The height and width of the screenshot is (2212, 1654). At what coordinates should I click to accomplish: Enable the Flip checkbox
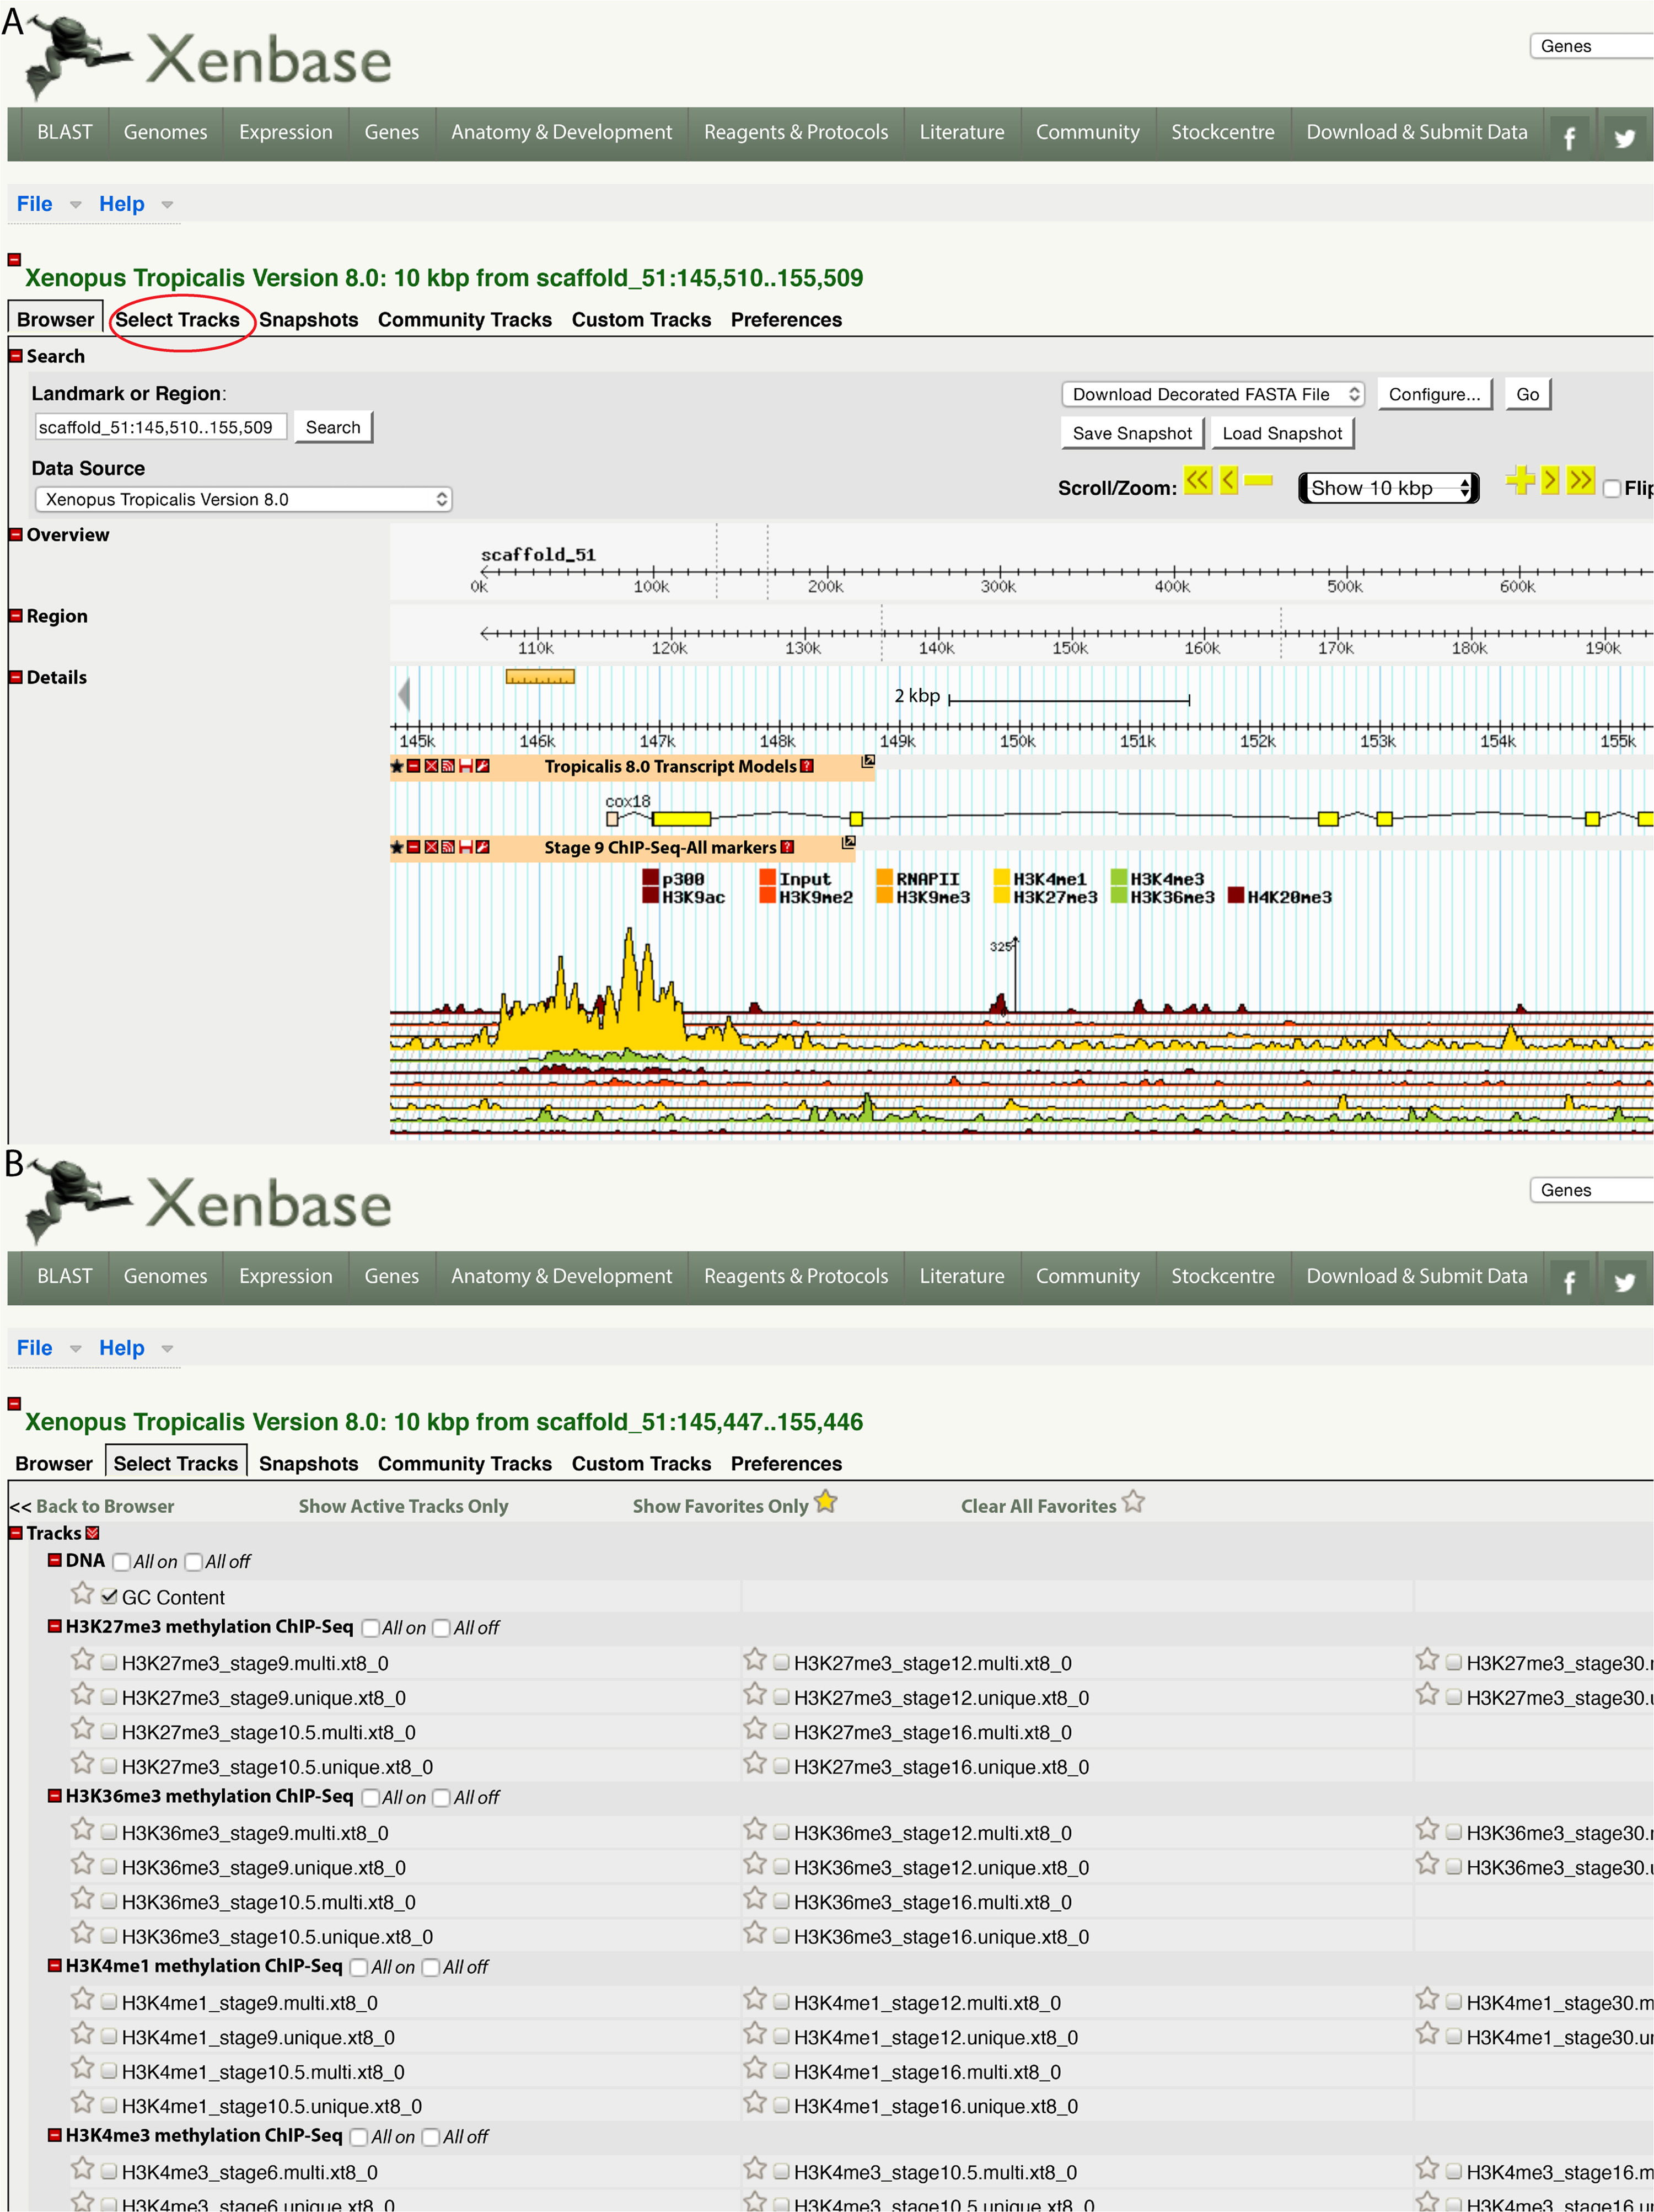pos(1611,489)
